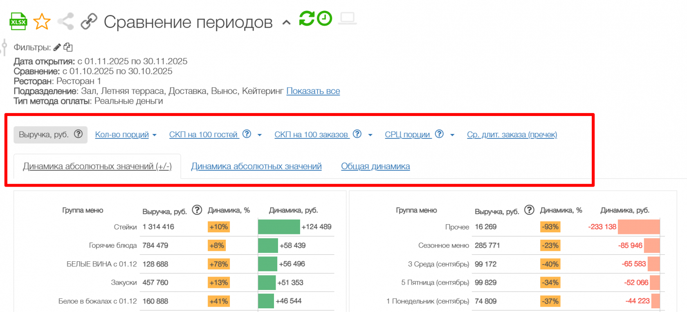Click the share icon near the title
Screen dimensions: 687x312
pyautogui.click(x=65, y=21)
